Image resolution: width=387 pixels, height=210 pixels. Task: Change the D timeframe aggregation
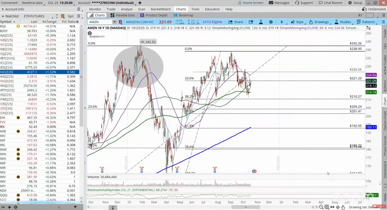282,22
